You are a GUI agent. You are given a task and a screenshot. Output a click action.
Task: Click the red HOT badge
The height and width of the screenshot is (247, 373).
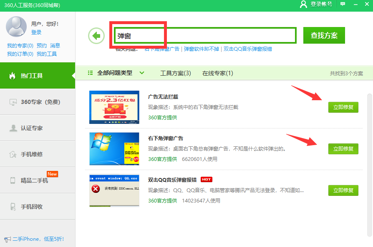click(x=207, y=180)
